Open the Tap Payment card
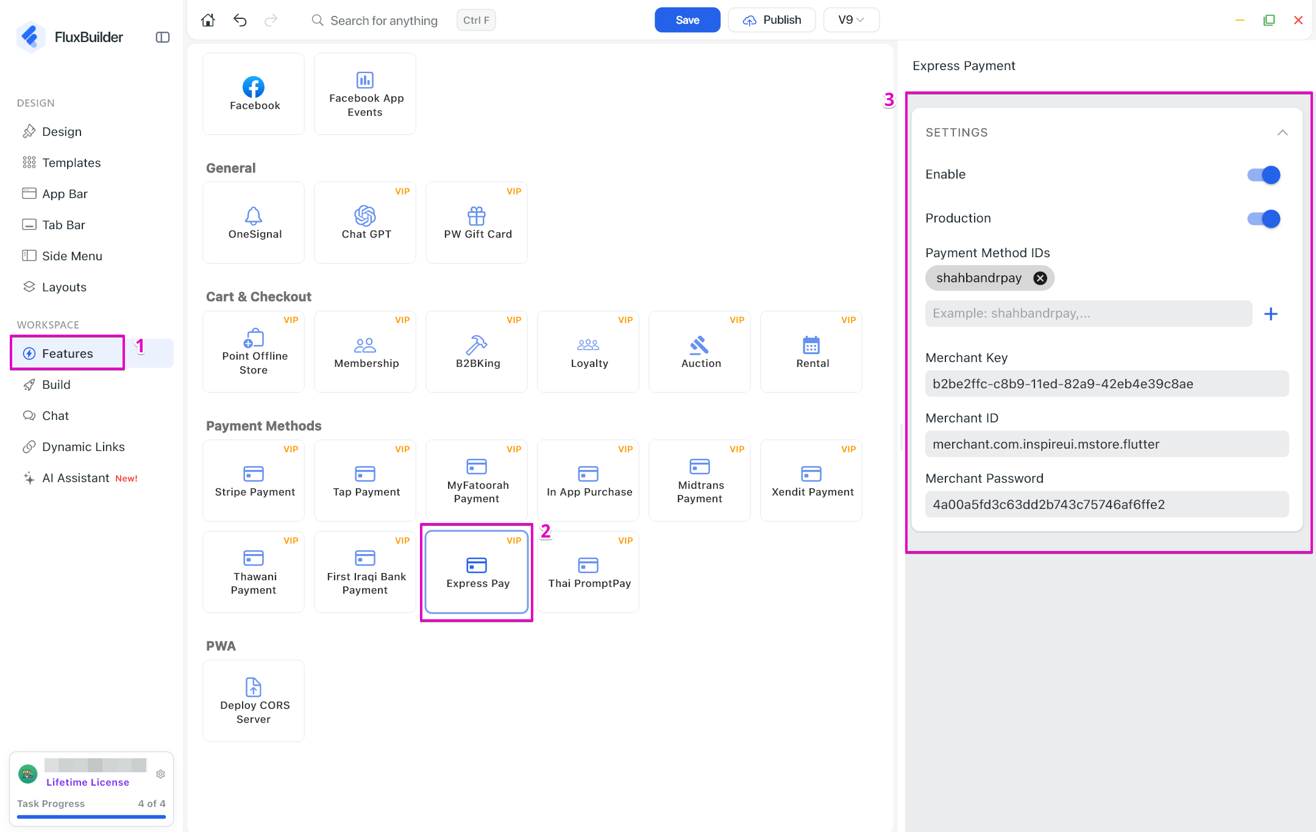The width and height of the screenshot is (1316, 832). tap(365, 480)
